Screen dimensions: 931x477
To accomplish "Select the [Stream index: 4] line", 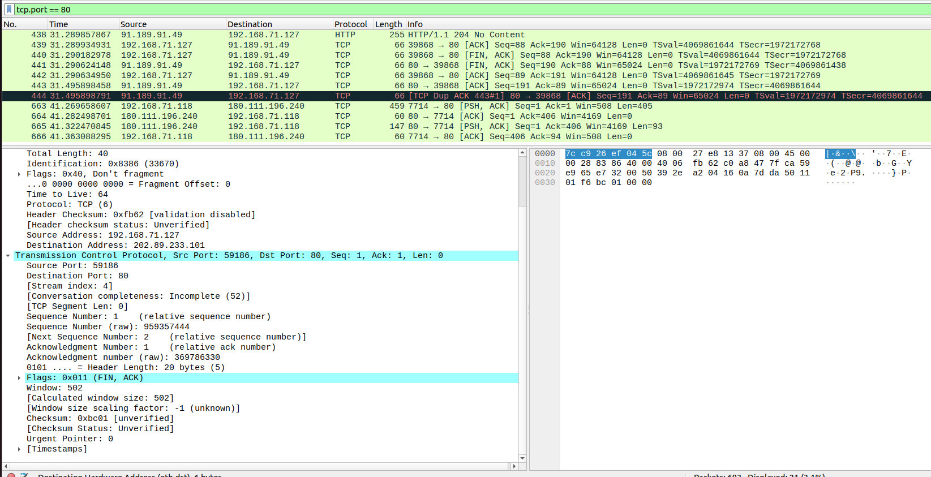I will coord(70,286).
